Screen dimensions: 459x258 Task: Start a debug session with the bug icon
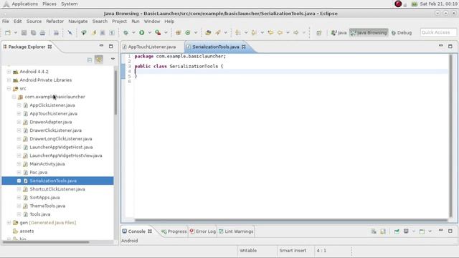coord(126,33)
